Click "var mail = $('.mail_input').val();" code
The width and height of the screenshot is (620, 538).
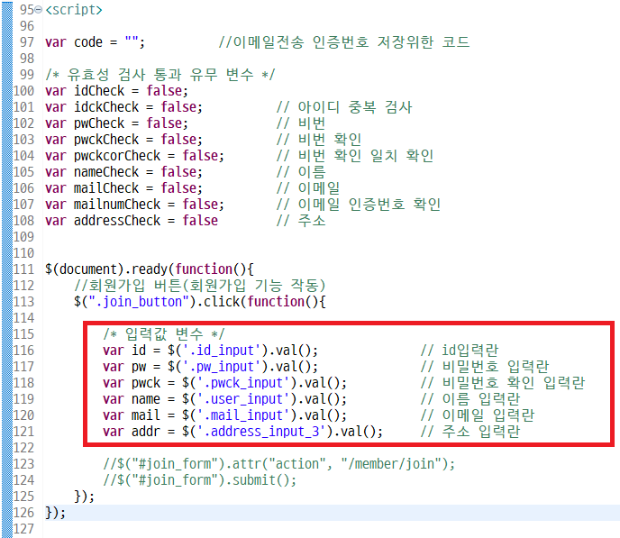[x=224, y=415]
